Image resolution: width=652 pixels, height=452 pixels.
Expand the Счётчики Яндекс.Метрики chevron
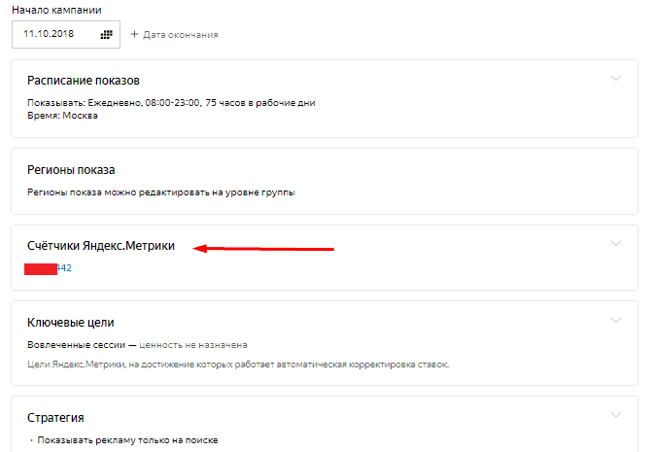tap(616, 243)
